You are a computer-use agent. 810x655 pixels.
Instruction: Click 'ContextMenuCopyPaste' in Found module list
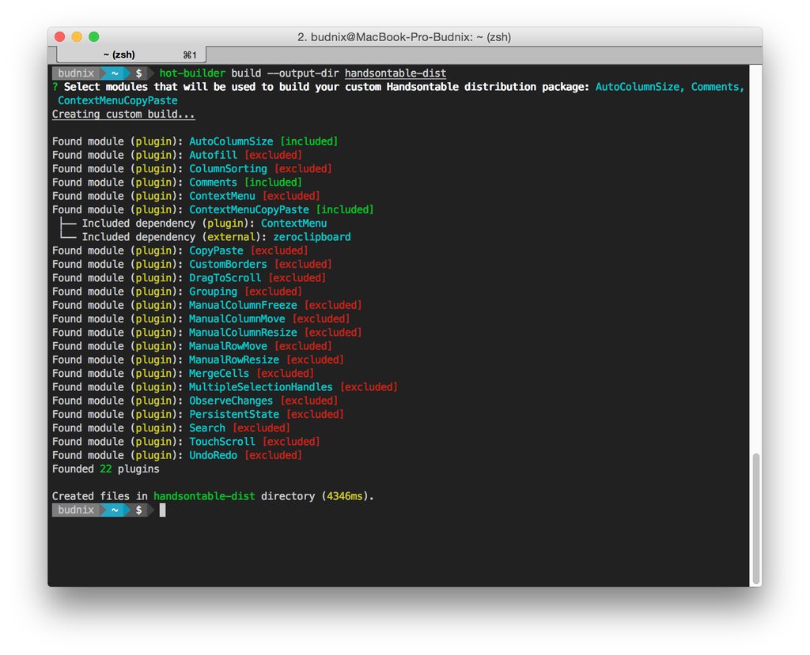[249, 209]
